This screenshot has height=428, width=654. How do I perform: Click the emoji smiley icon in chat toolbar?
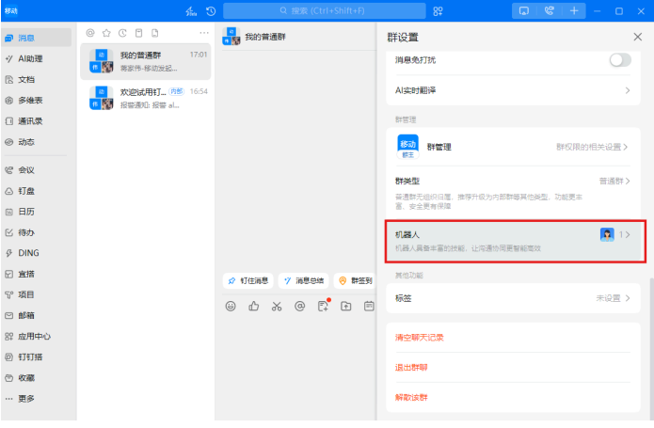pyautogui.click(x=231, y=306)
